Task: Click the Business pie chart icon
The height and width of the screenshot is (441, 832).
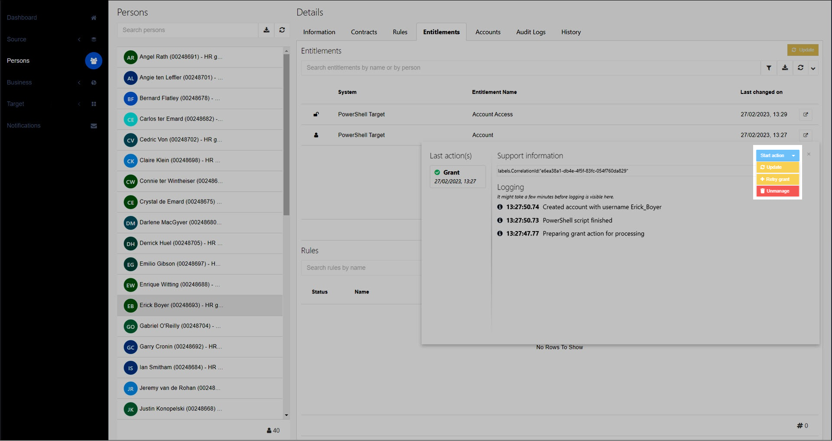Action: (x=94, y=83)
